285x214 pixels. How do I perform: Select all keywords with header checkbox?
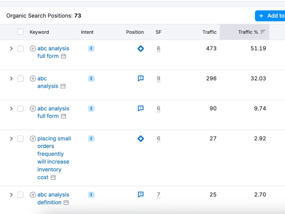point(20,32)
